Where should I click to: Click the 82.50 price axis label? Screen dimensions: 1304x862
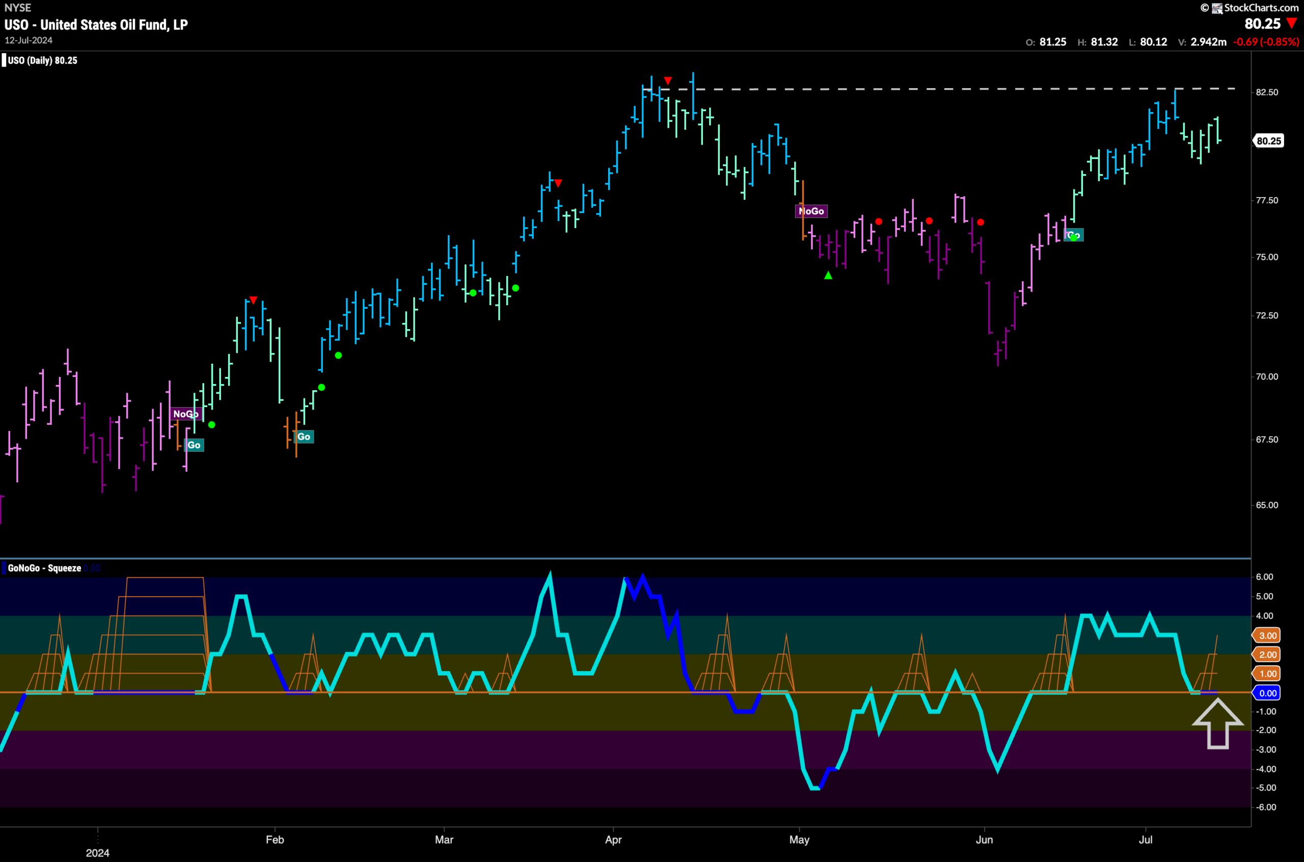(x=1267, y=92)
